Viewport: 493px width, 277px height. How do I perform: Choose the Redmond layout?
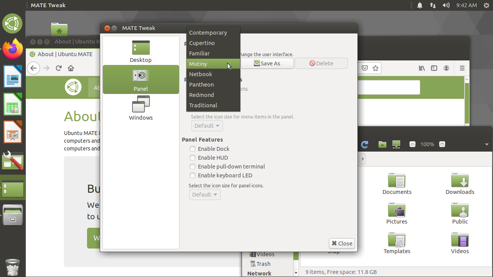(213, 95)
